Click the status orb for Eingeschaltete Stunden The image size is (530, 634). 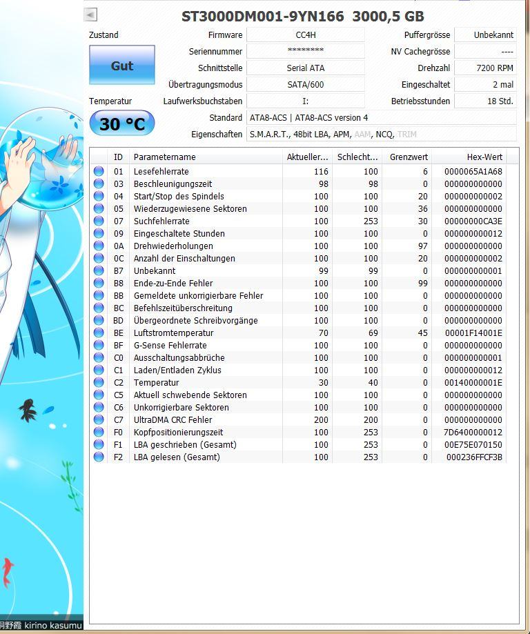tap(99, 233)
